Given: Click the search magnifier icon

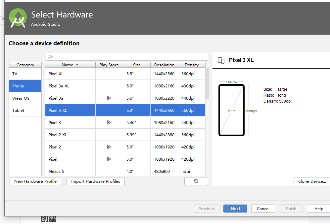Looking at the screenshot, I should click(50, 57).
